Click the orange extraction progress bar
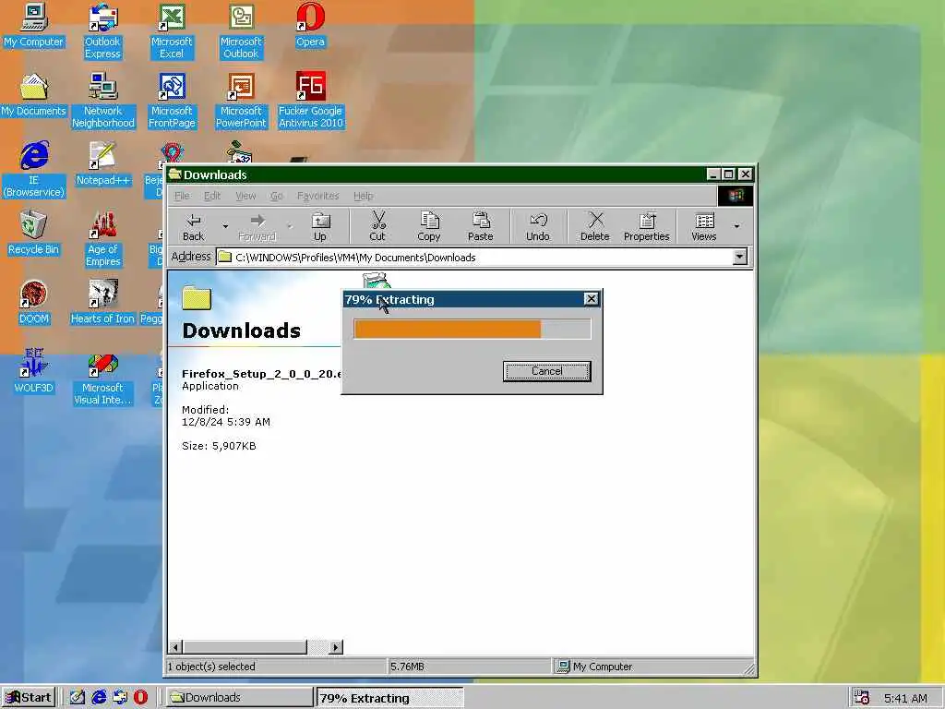945x709 pixels. (448, 330)
